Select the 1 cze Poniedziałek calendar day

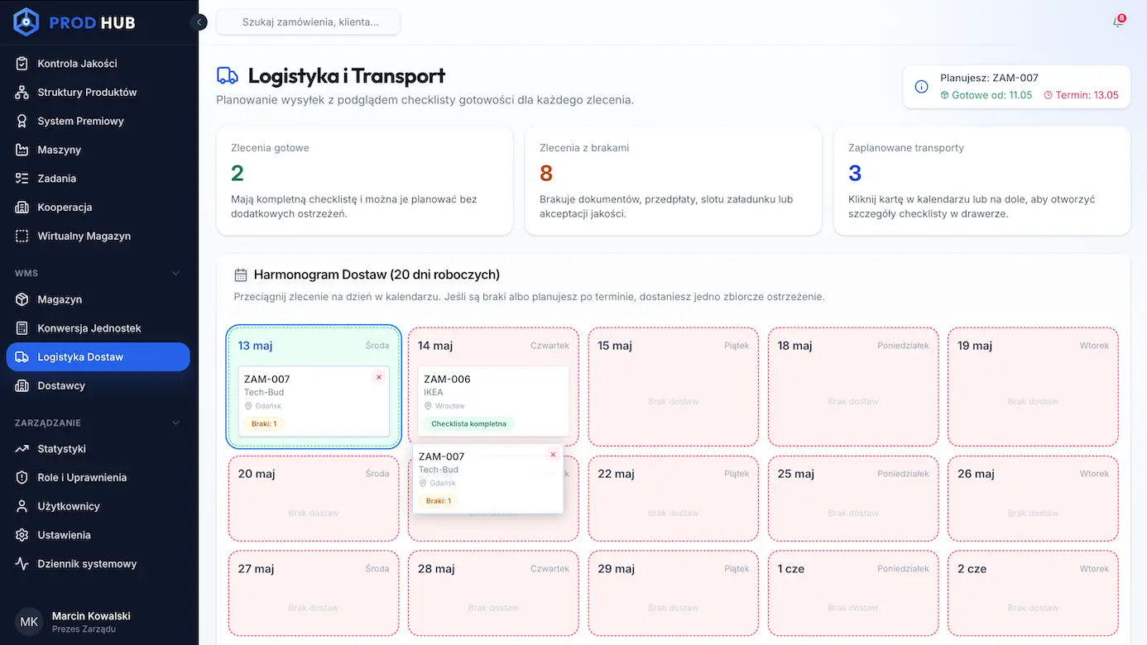coord(853,593)
